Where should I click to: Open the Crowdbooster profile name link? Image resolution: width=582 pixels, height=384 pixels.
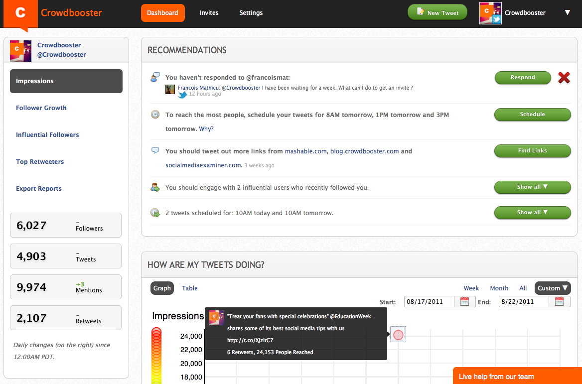[59, 45]
